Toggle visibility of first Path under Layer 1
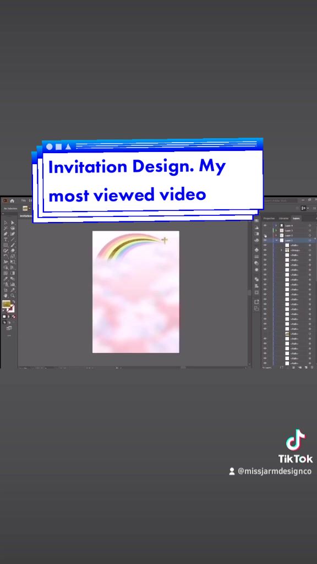The image size is (317, 564). [x=265, y=245]
